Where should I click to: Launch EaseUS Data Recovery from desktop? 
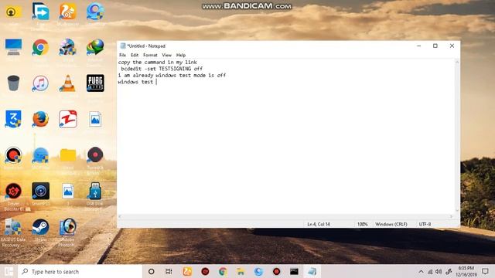coord(13,228)
